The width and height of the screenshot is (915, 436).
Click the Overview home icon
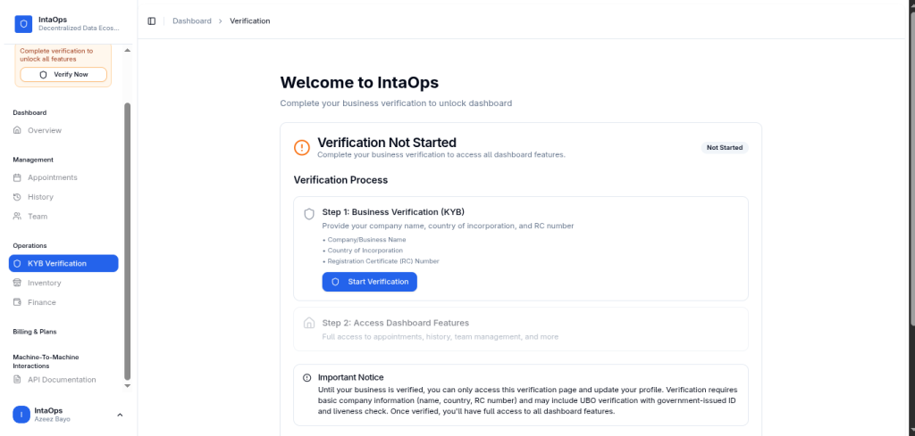pos(18,130)
